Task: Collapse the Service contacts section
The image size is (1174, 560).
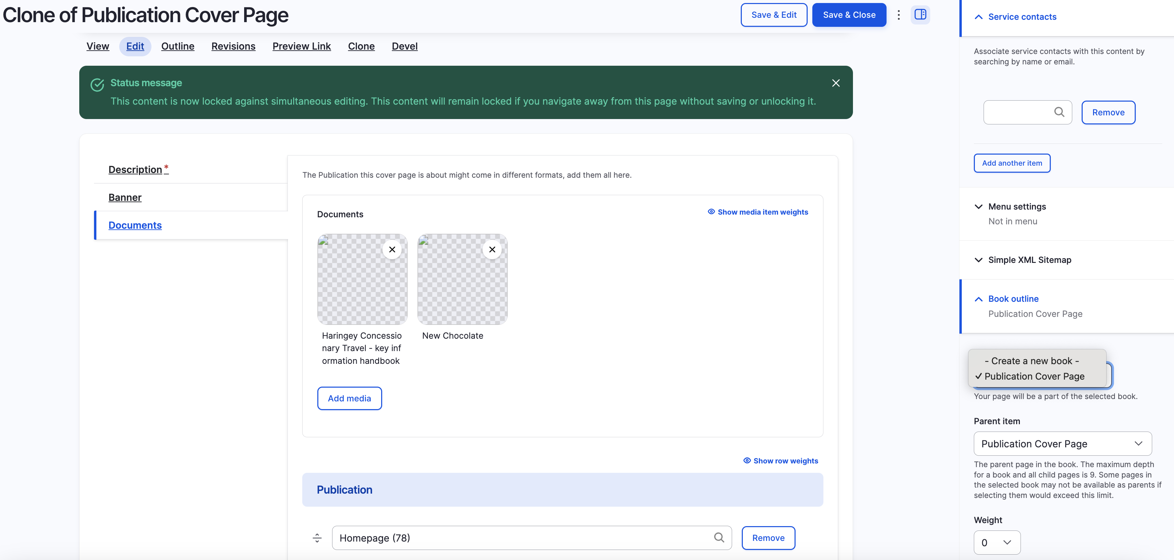Action: [1022, 17]
